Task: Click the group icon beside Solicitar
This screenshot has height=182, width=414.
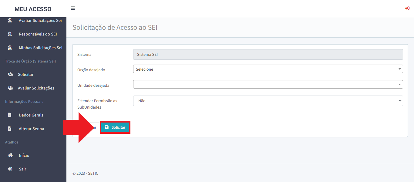Action: coord(10,74)
